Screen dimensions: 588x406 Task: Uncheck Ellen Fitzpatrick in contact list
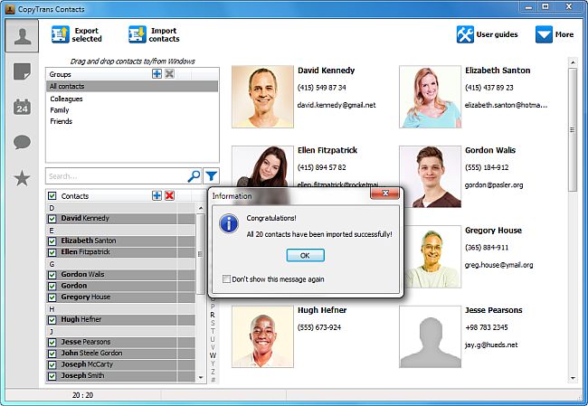point(52,252)
